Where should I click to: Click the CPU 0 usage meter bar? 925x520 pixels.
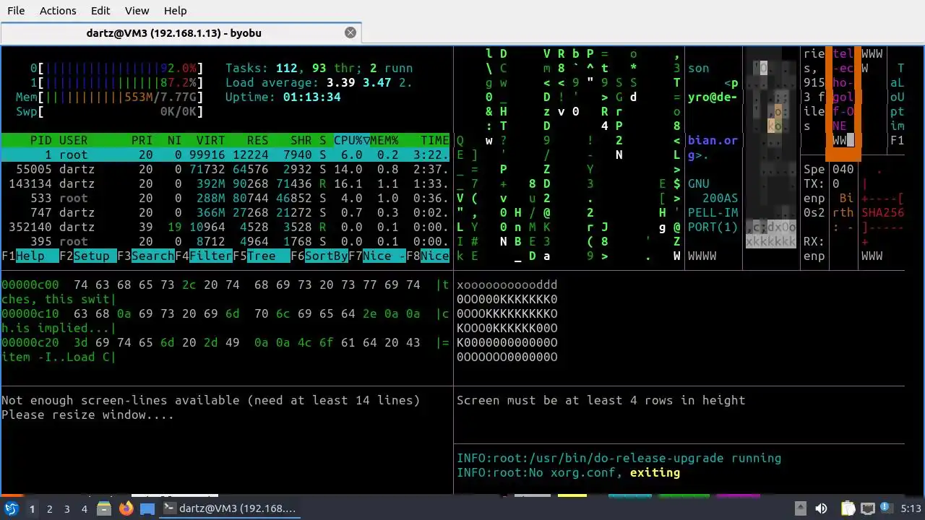(x=116, y=68)
